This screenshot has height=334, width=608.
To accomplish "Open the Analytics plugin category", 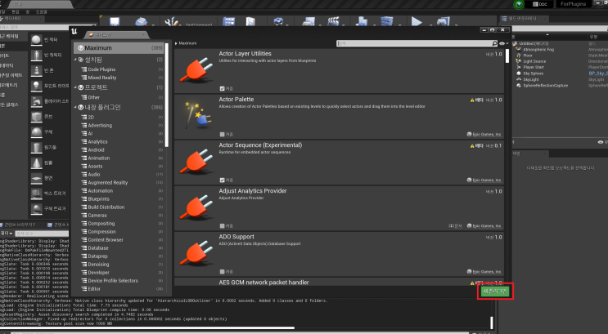I will point(97,141).
